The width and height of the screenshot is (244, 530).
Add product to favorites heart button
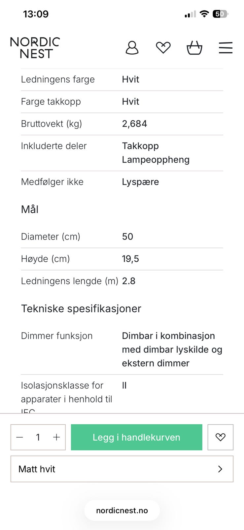220,437
